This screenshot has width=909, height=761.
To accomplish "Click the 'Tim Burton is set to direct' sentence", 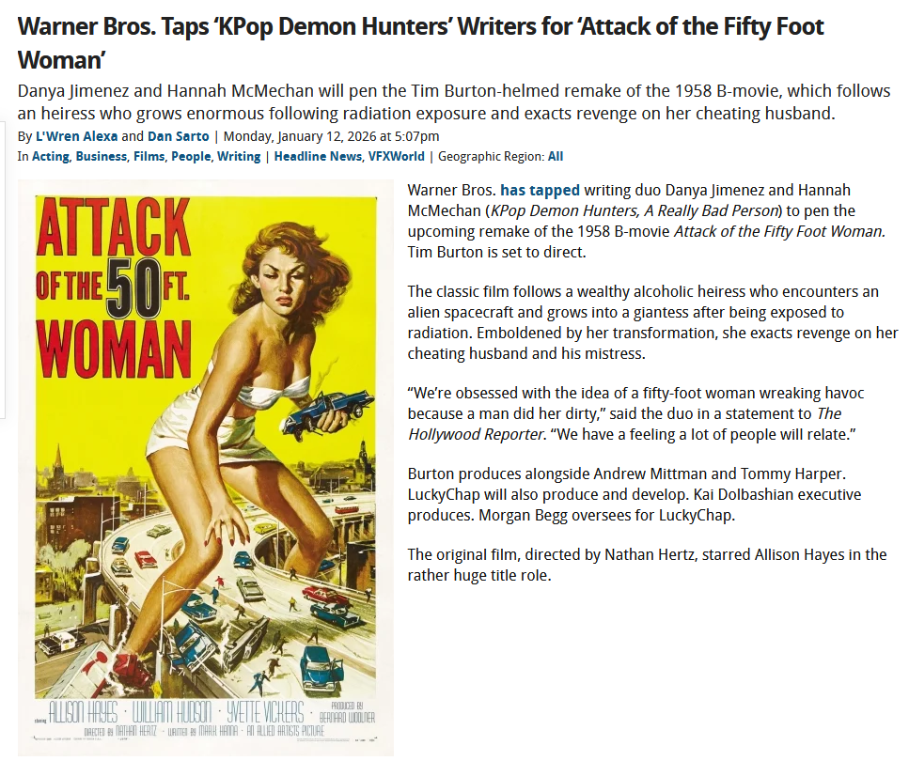I will pos(497,252).
